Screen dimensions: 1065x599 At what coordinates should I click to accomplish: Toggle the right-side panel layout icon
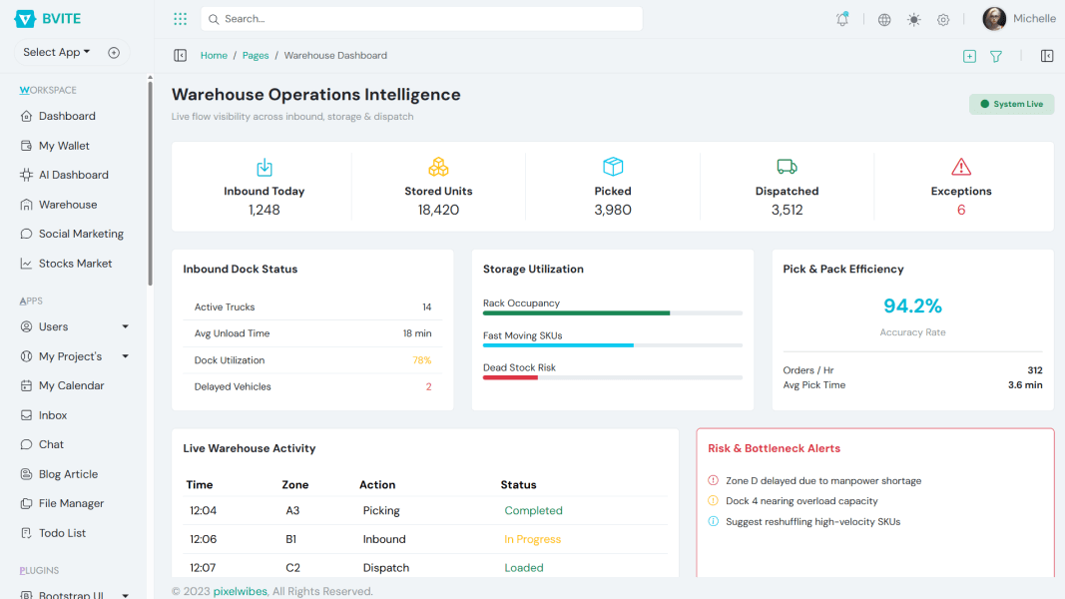point(1046,56)
